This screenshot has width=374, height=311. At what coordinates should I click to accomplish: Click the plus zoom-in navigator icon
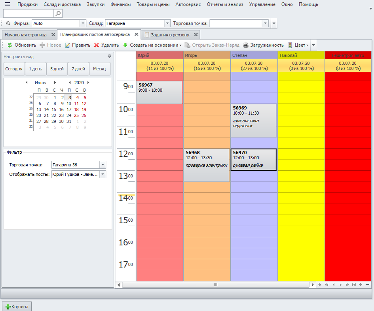[x=361, y=285]
